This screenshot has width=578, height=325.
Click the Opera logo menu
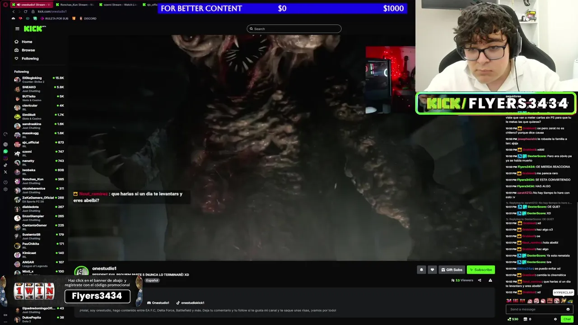pos(5,5)
